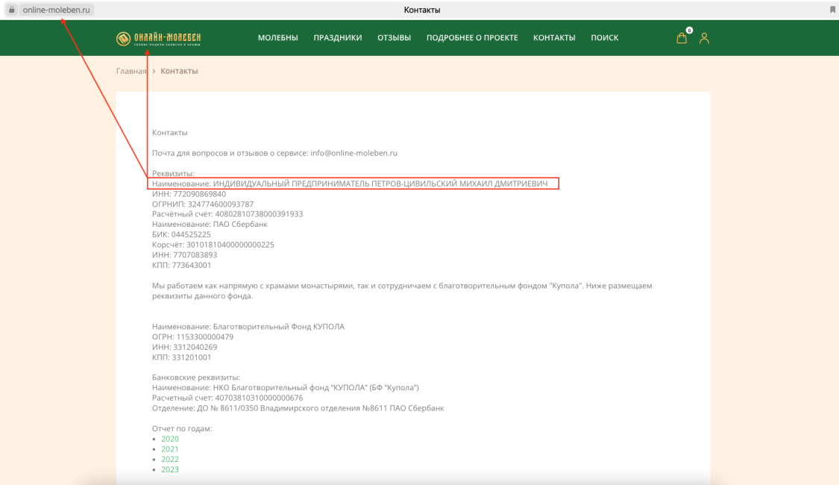Click the БИК: 044525225 line
This screenshot has width=839, height=485.
(181, 234)
